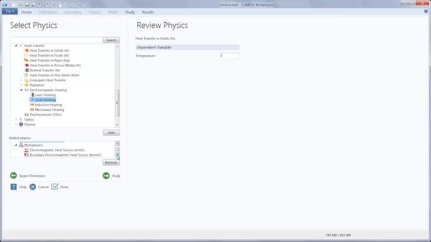Click the Thermoelectric Effect icon

(x=27, y=115)
